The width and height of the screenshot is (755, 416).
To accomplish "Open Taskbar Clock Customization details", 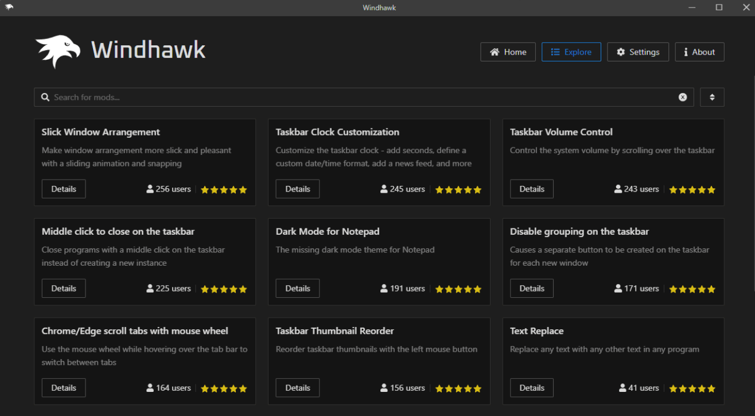I will [x=298, y=189].
